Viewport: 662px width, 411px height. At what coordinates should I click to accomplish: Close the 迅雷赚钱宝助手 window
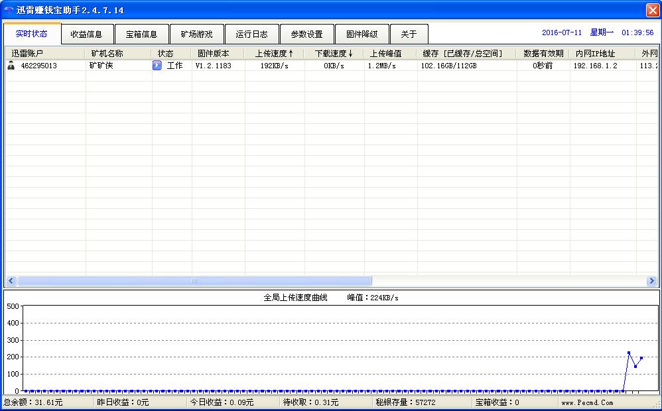(653, 10)
